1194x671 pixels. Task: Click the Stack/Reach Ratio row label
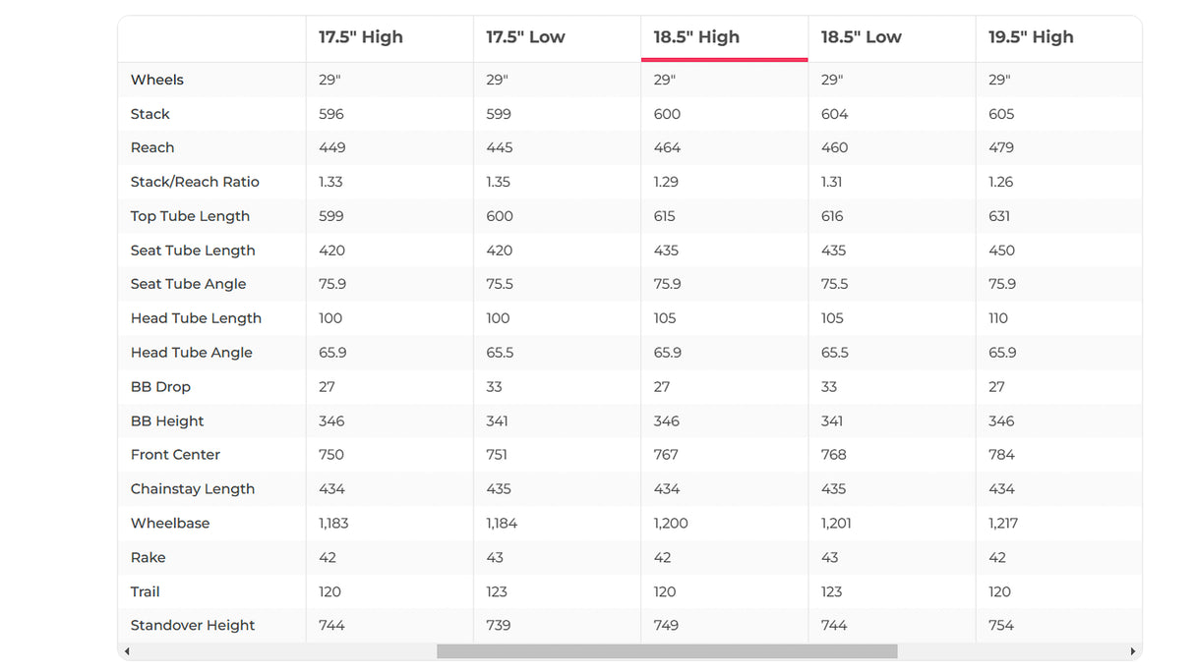click(195, 182)
